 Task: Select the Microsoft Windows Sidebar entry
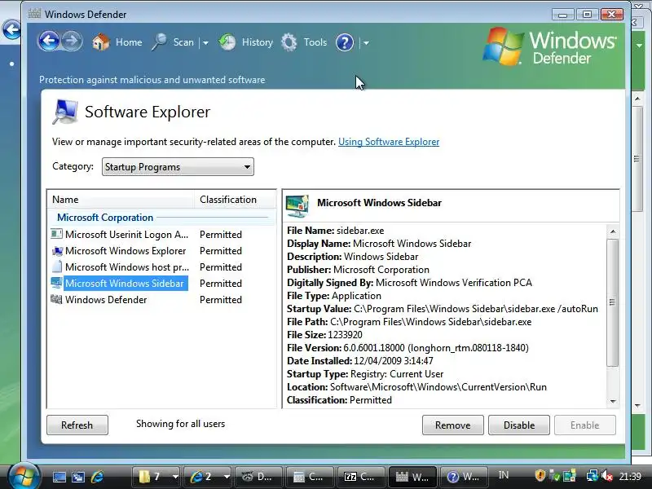point(125,283)
